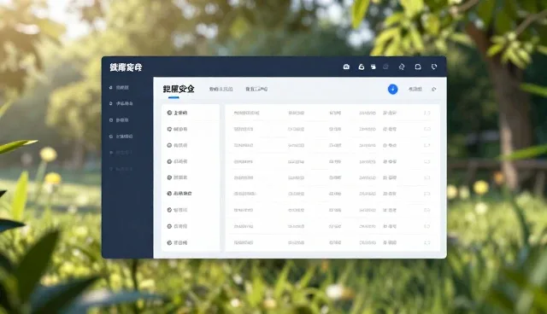
Task: Select the first row in the white list panel
Action: pos(191,113)
